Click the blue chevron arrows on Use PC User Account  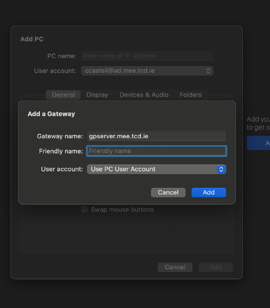click(x=221, y=169)
